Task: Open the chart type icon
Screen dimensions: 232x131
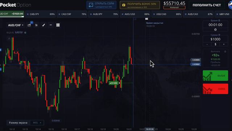Action: coord(29,25)
